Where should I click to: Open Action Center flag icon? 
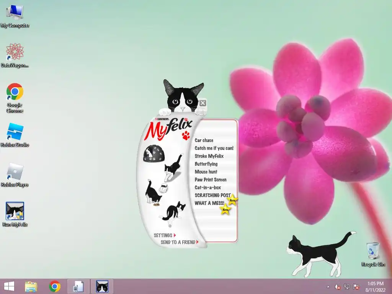(356, 286)
